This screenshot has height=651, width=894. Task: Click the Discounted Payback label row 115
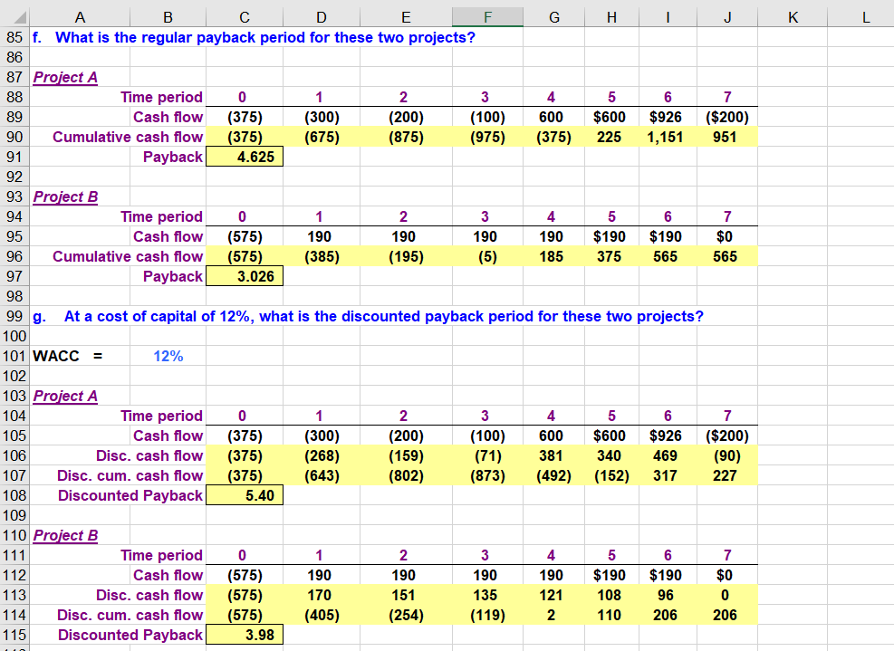point(130,635)
